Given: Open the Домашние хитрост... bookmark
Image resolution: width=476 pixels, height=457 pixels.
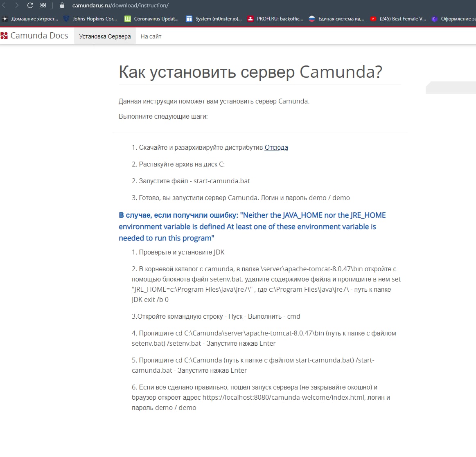Looking at the screenshot, I should 30,19.
